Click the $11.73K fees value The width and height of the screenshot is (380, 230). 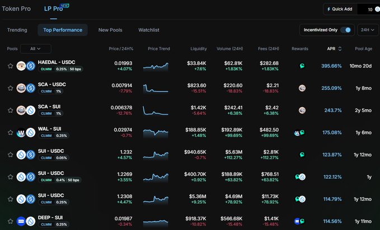[x=270, y=197]
